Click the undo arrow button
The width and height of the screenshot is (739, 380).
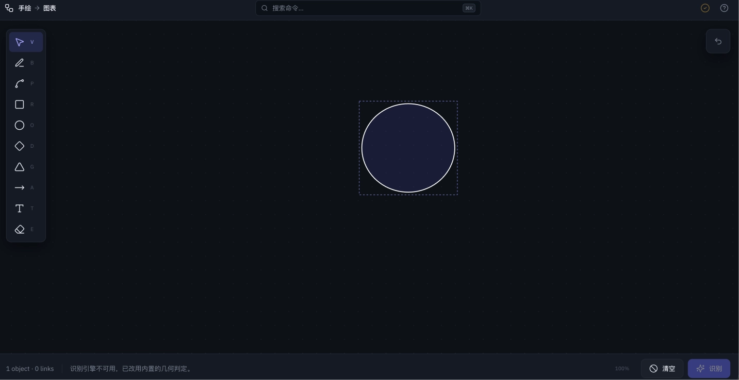(x=718, y=41)
